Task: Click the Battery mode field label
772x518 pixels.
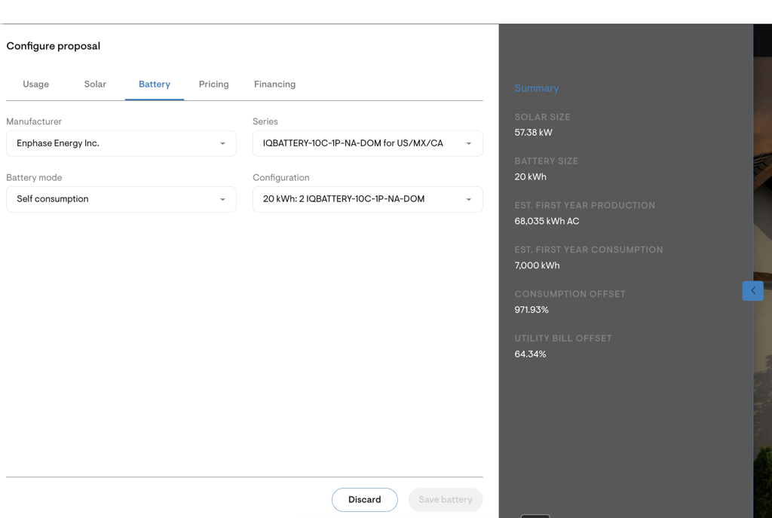Action: coord(34,177)
